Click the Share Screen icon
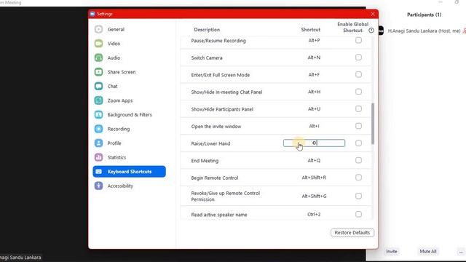 click(99, 72)
